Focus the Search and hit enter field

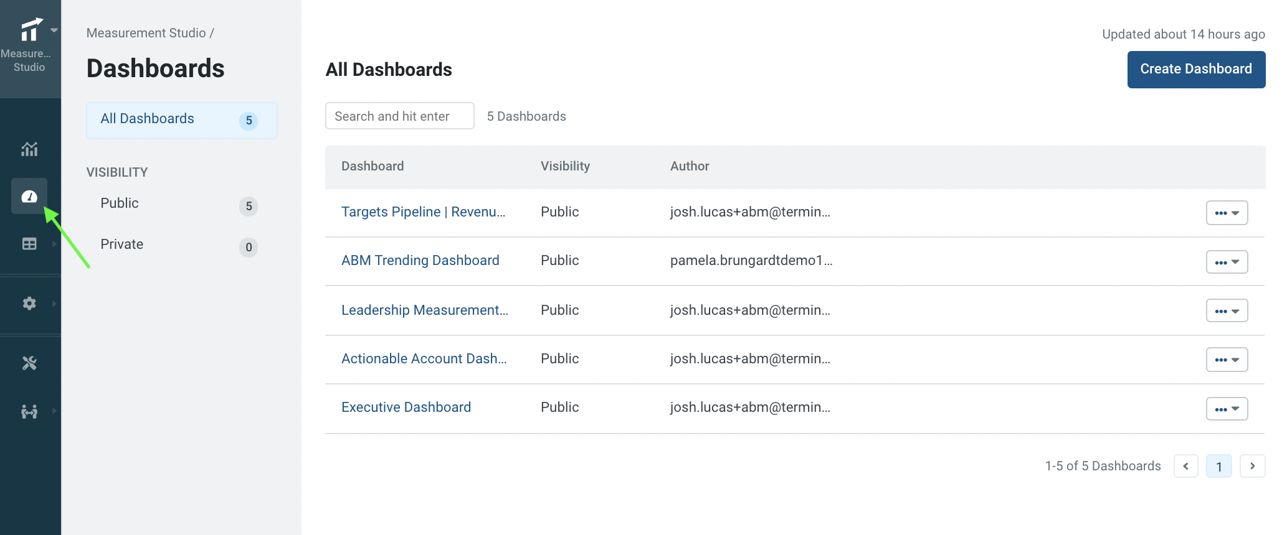[400, 116]
